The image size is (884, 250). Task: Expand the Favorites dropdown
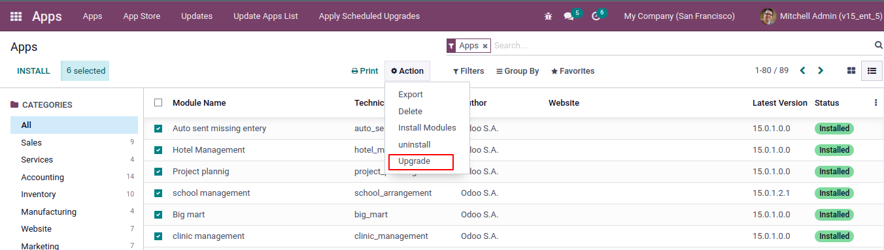point(573,71)
